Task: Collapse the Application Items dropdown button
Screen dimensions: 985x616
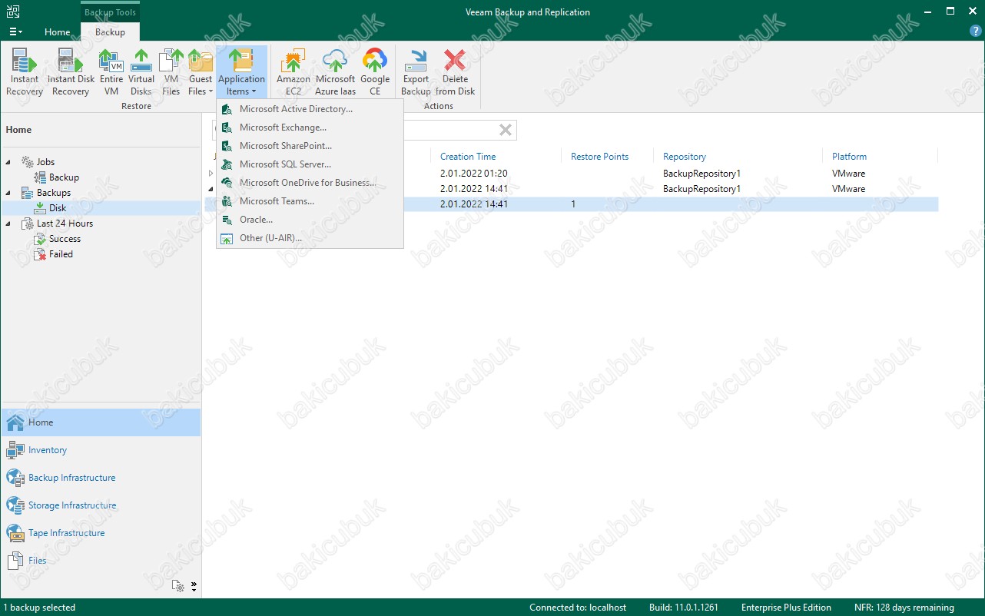Action: pyautogui.click(x=241, y=73)
